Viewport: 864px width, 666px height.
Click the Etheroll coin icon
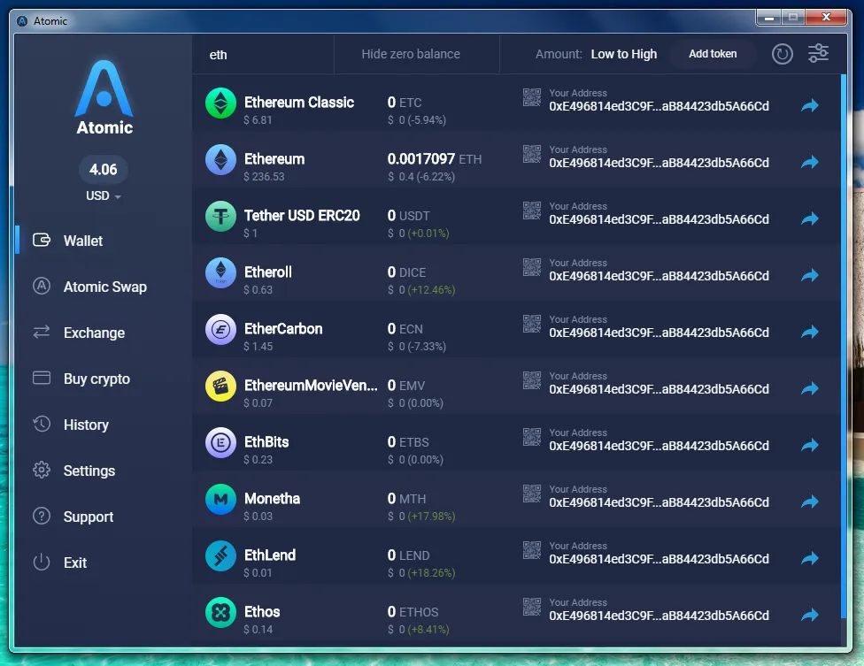[221, 272]
